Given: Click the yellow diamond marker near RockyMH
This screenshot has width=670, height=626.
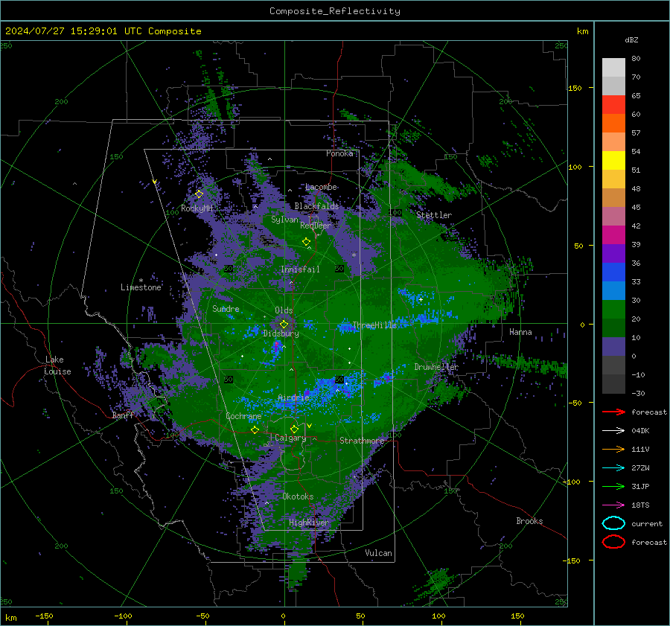Looking at the screenshot, I should 199,194.
